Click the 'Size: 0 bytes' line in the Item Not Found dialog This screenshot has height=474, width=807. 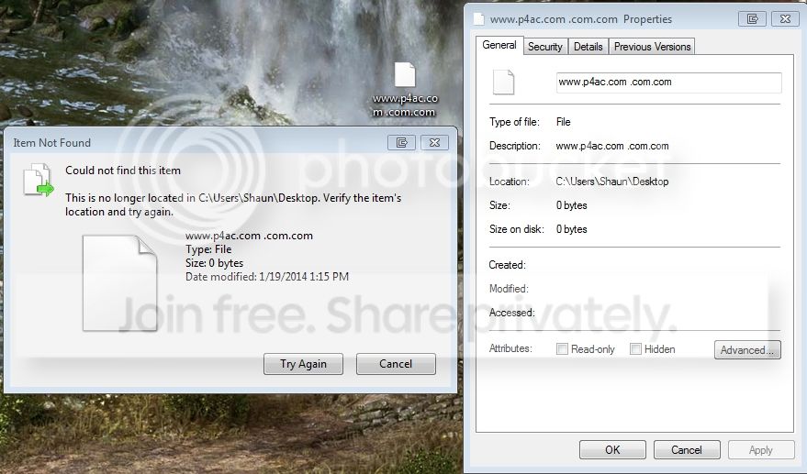214,263
